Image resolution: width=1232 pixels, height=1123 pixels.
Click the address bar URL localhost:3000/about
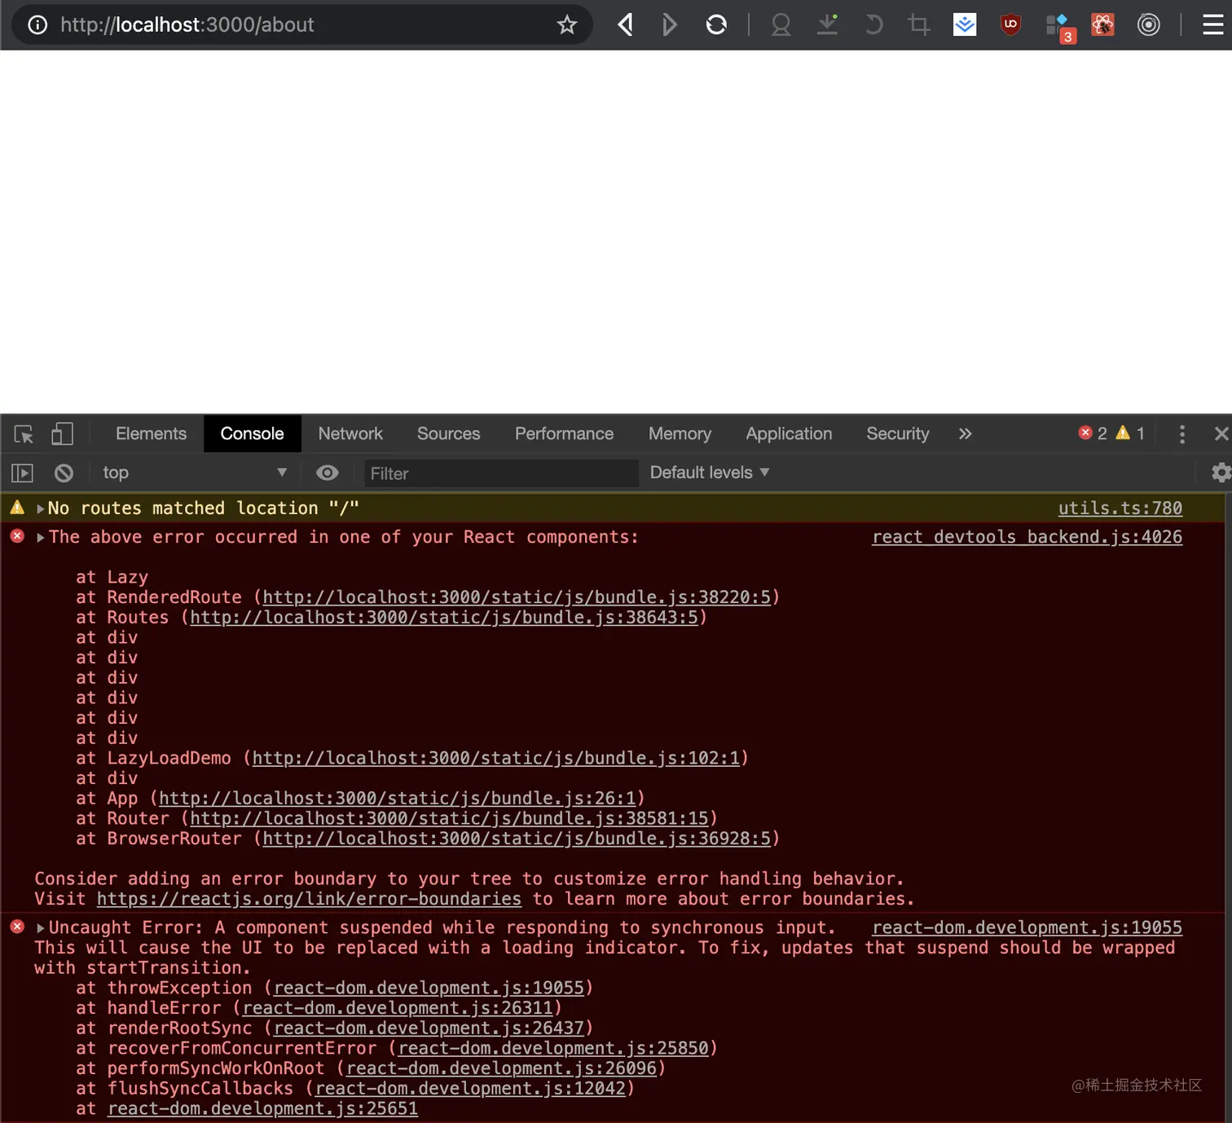[x=187, y=24]
